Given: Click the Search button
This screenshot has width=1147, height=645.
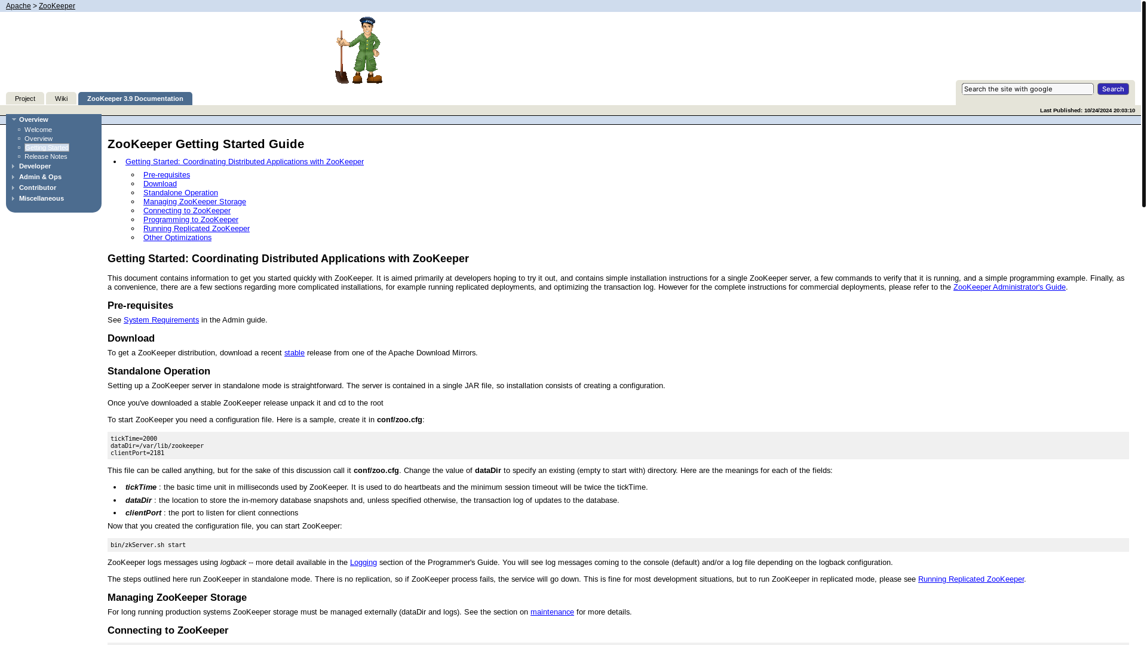Looking at the screenshot, I should [1113, 89].
